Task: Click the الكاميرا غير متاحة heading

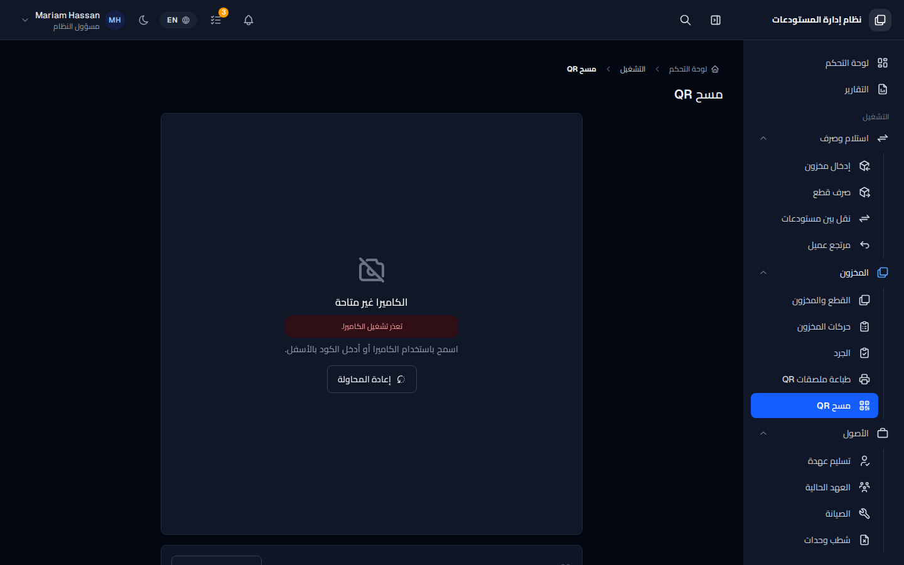Action: (372, 303)
